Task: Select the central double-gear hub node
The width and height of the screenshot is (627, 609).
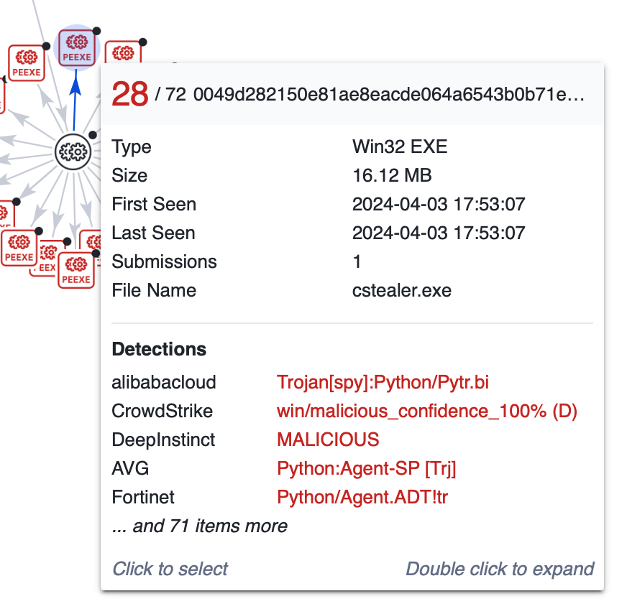Action: pos(75,152)
